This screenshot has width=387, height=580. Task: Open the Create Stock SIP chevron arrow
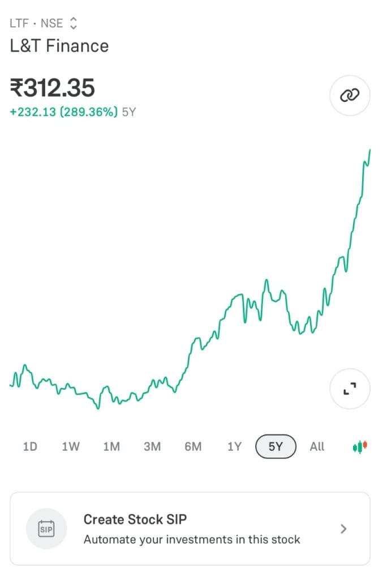click(343, 529)
